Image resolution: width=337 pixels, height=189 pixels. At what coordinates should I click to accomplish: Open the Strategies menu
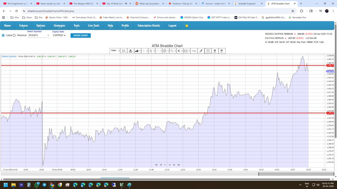click(x=59, y=25)
